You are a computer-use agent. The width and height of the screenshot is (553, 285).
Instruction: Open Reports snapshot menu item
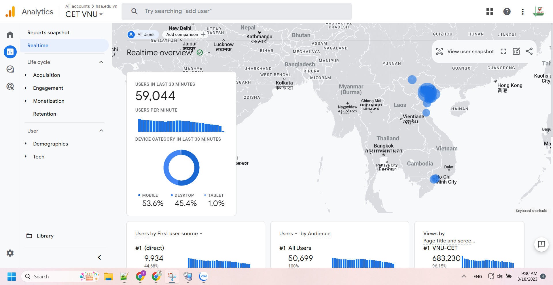coord(48,32)
